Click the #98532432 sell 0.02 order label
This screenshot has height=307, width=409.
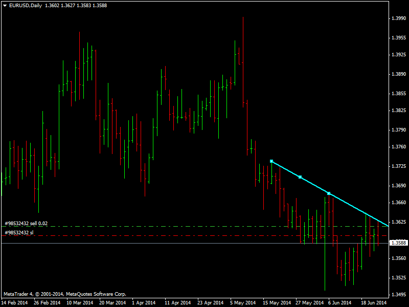pos(26,224)
